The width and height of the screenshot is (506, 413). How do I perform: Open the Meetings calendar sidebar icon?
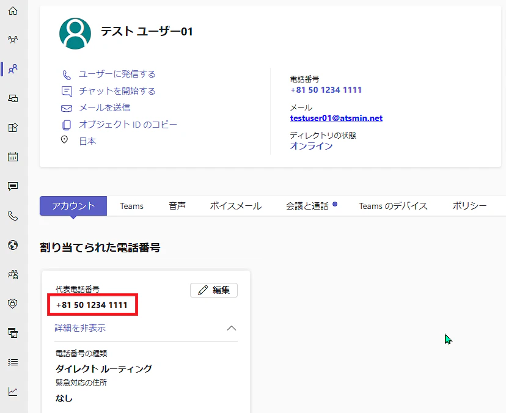click(13, 157)
